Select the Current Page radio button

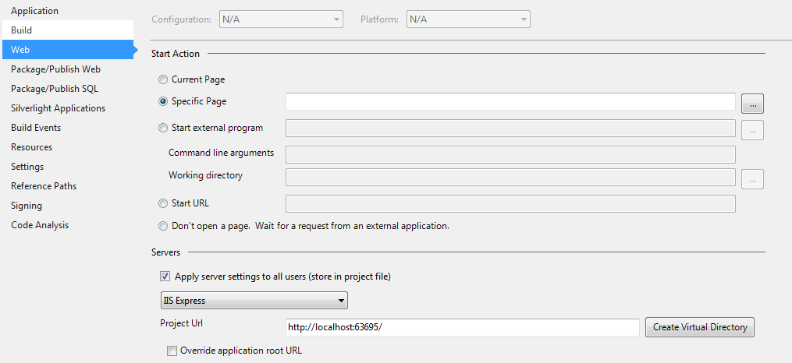coord(162,79)
